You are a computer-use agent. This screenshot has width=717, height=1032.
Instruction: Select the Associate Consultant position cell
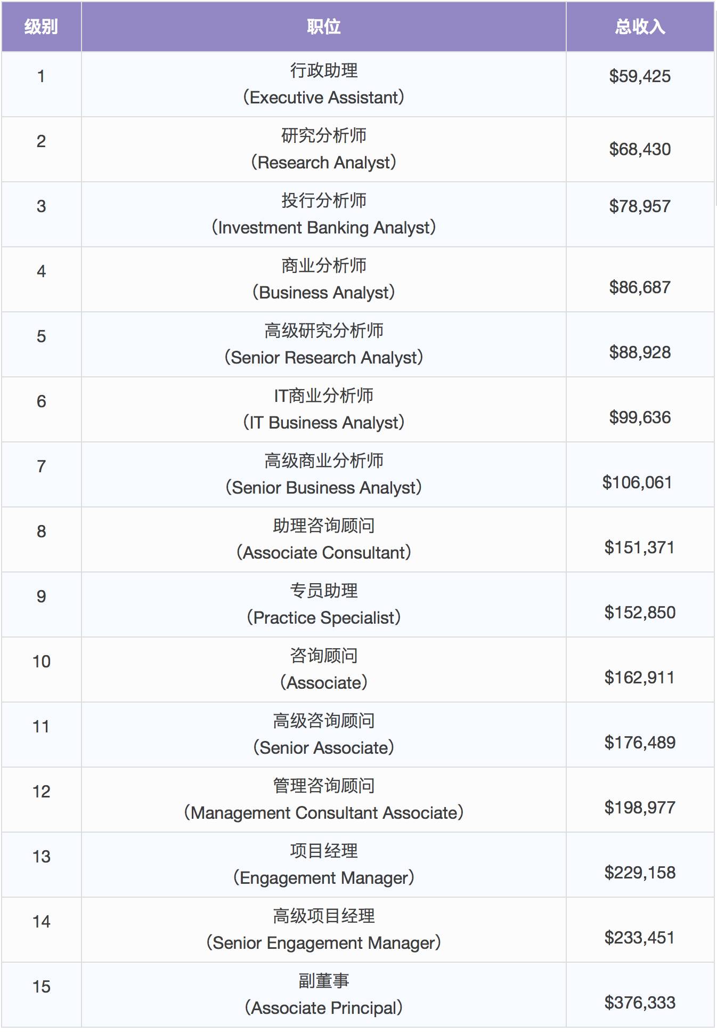click(323, 539)
